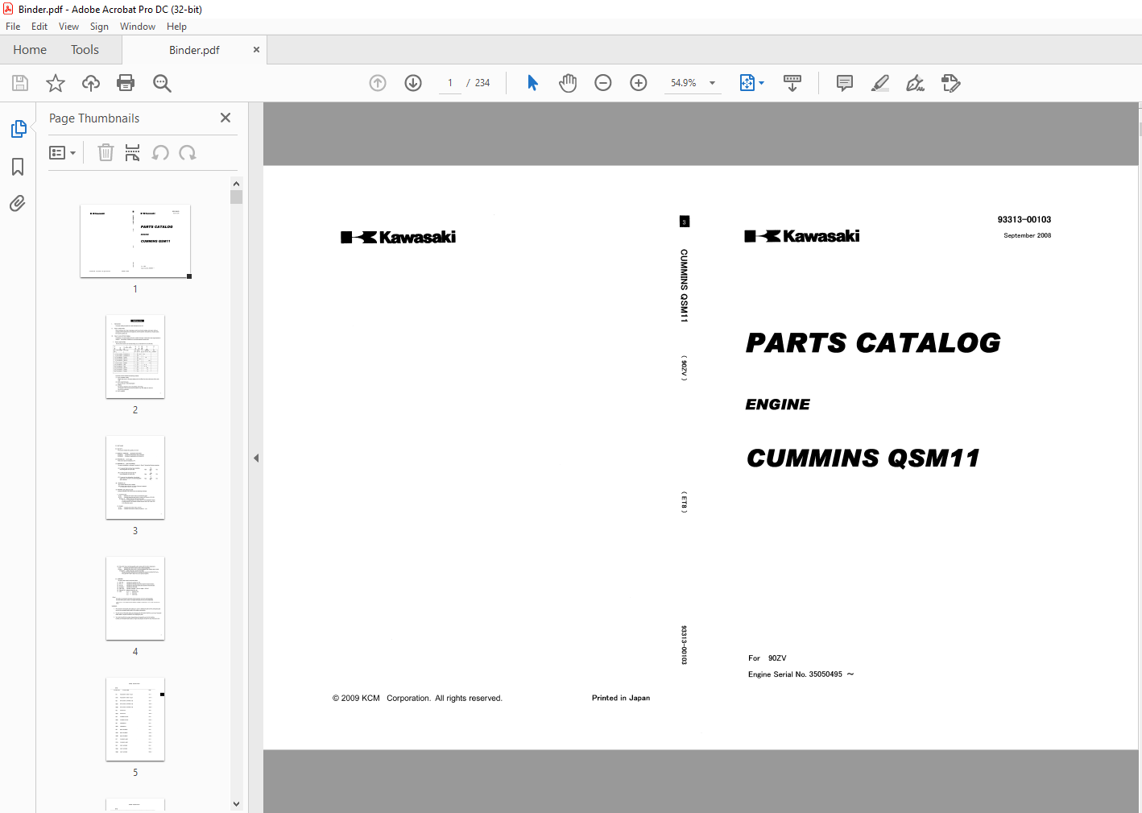Open the File menu
The image size is (1142, 813).
[x=13, y=27]
